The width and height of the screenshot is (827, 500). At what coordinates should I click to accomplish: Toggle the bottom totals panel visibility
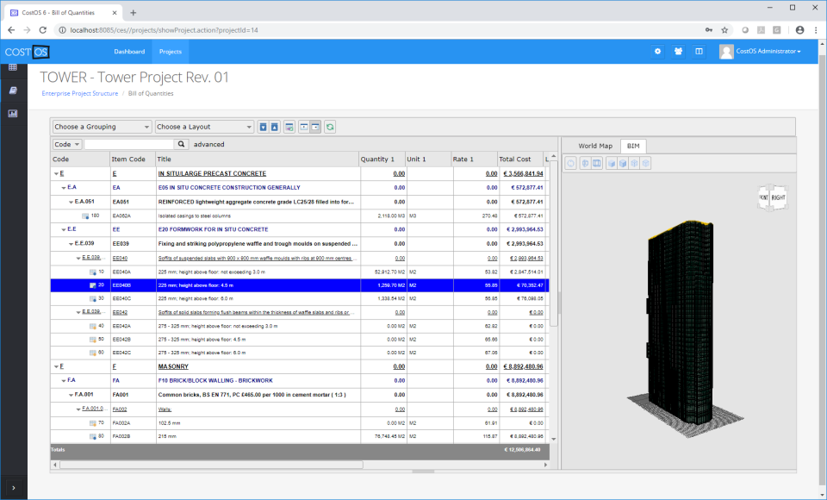click(x=303, y=127)
